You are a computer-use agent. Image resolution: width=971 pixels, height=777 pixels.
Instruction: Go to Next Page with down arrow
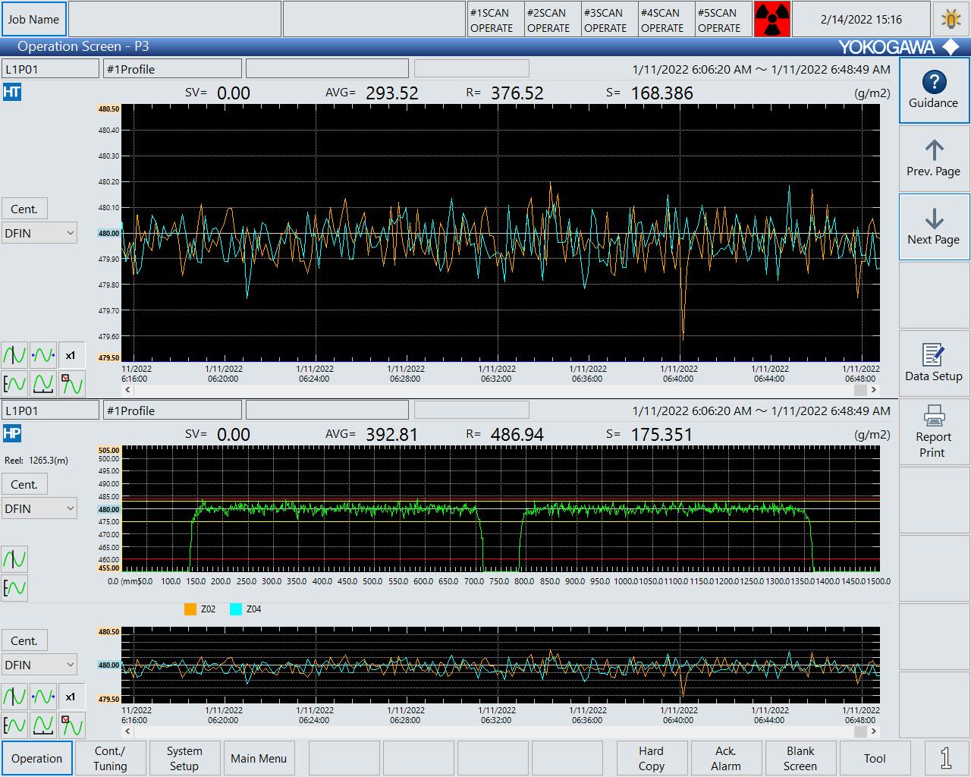coord(934,228)
